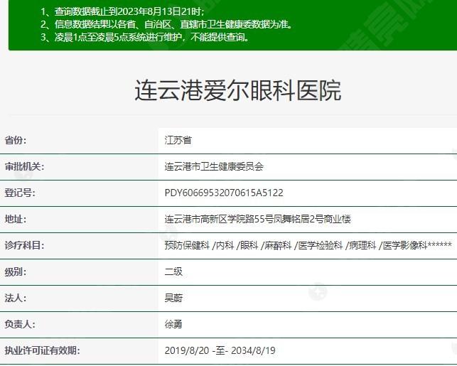Image resolution: width=457 pixels, height=366 pixels.
Task: Click the 省份 label
Action: coord(16,140)
